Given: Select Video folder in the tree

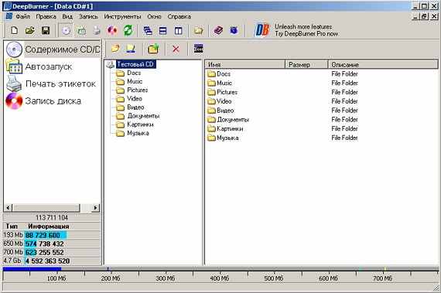Looking at the screenshot, I should (135, 99).
